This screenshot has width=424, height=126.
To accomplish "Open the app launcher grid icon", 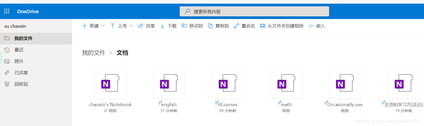I will (7, 11).
